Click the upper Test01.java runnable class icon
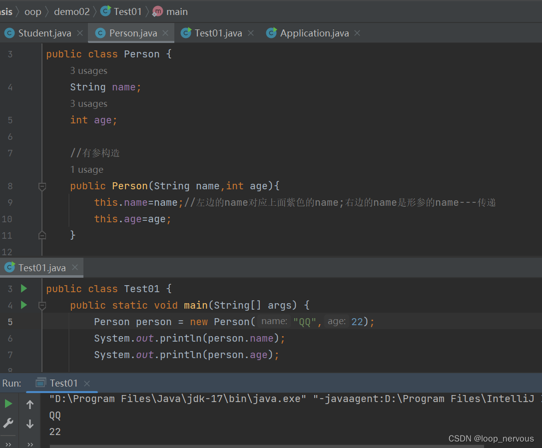Image resolution: width=542 pixels, height=448 pixels. 186,33
